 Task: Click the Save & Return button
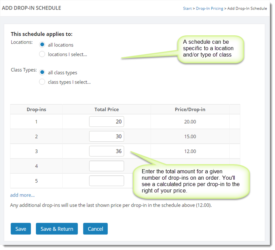[57, 229]
